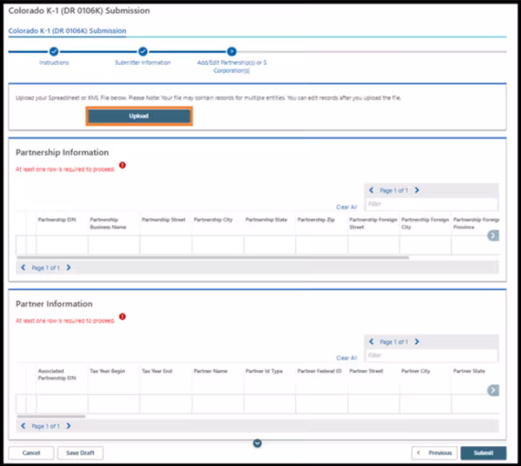Image resolution: width=521 pixels, height=466 pixels.
Task: Click Partnership table horizontal scrollbar
Action: tap(212, 258)
